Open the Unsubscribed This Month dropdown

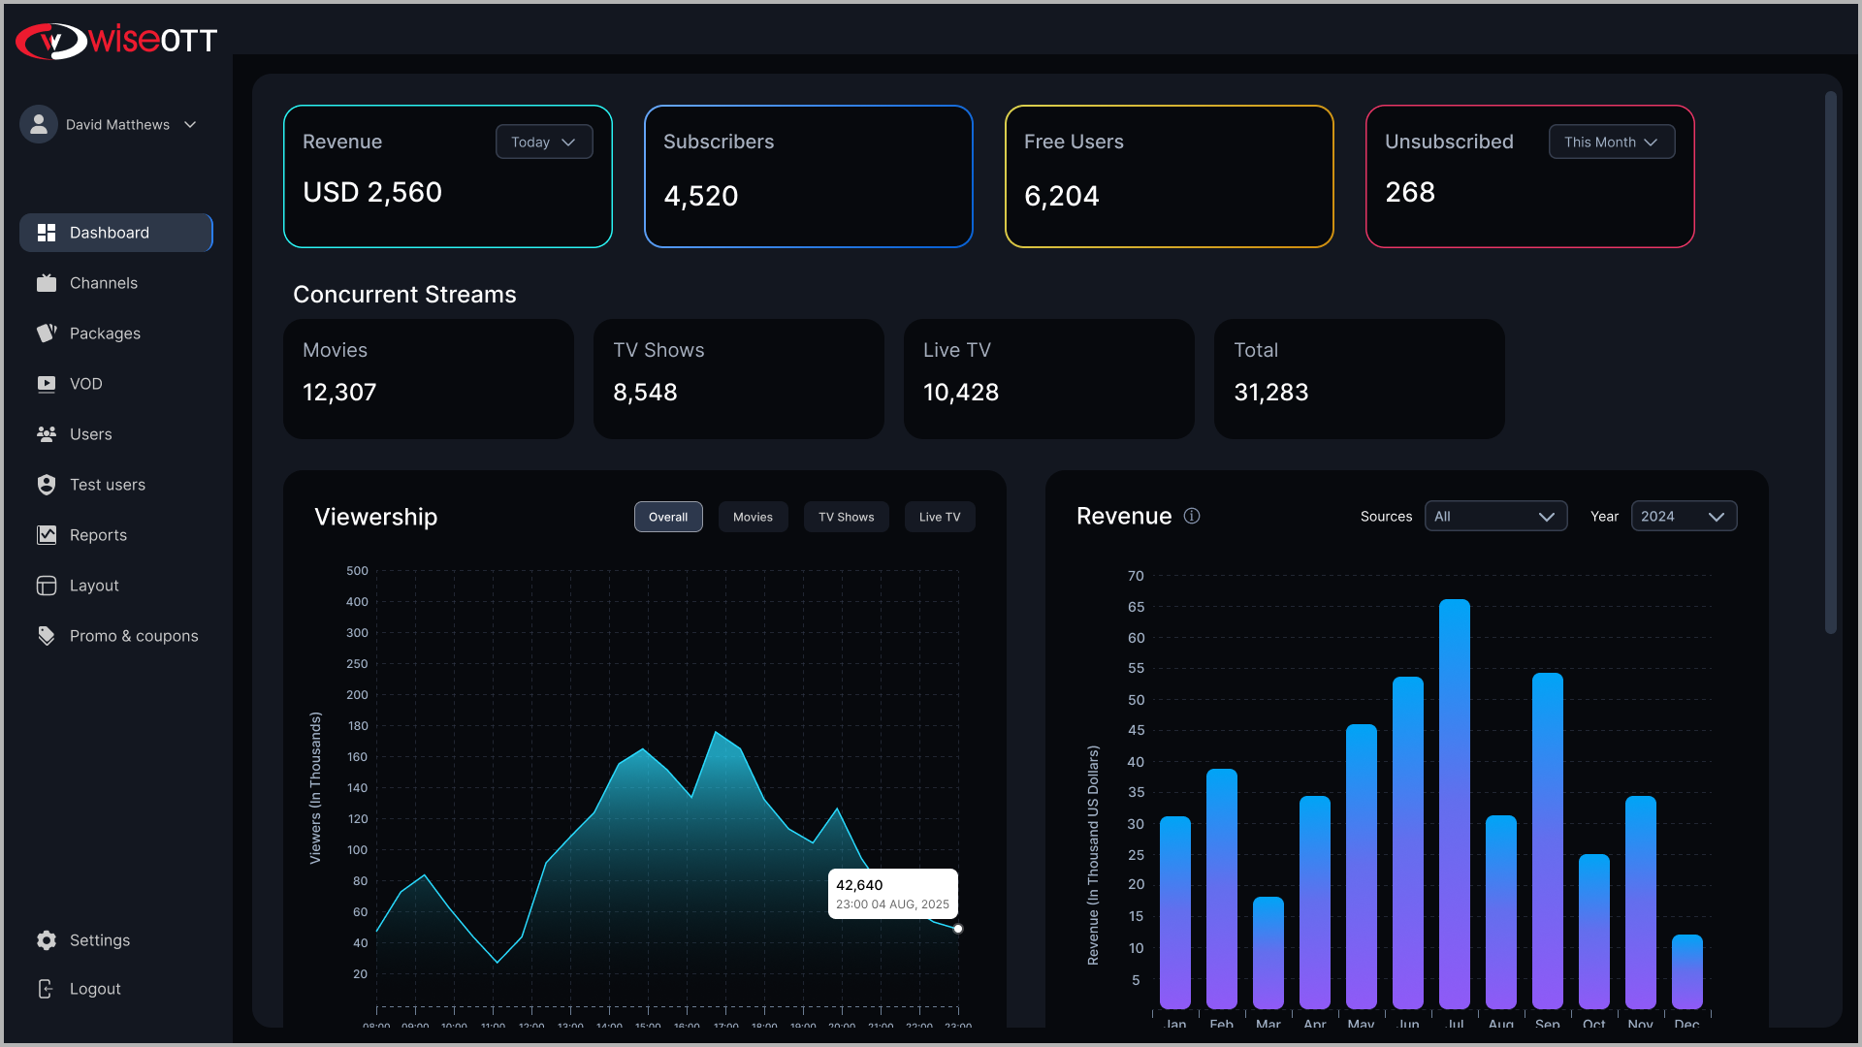point(1611,142)
